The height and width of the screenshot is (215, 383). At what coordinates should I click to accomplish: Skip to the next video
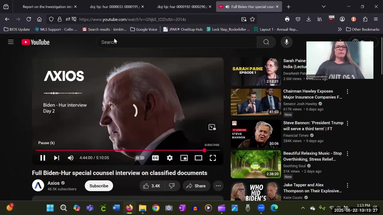click(x=57, y=158)
